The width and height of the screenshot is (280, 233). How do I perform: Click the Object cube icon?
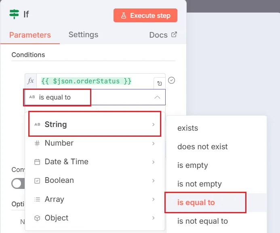[37, 218]
